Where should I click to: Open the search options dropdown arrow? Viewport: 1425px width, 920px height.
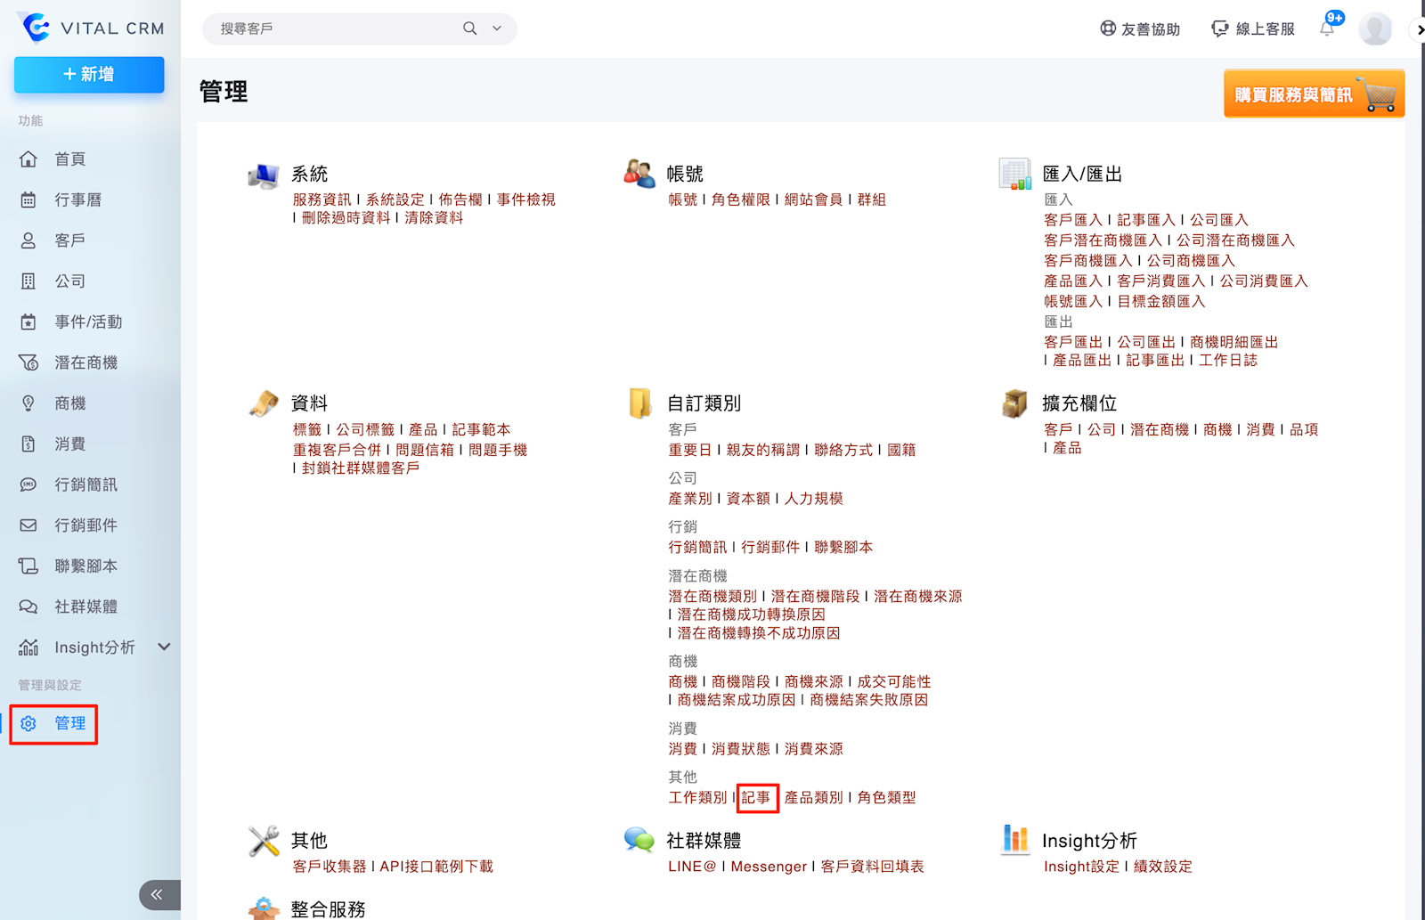tap(497, 28)
